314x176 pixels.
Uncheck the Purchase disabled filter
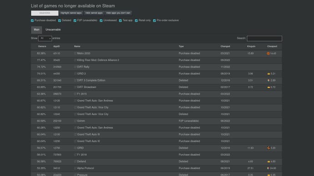coord(32,20)
